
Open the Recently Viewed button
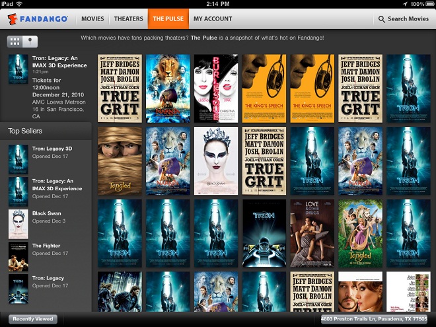click(33, 319)
